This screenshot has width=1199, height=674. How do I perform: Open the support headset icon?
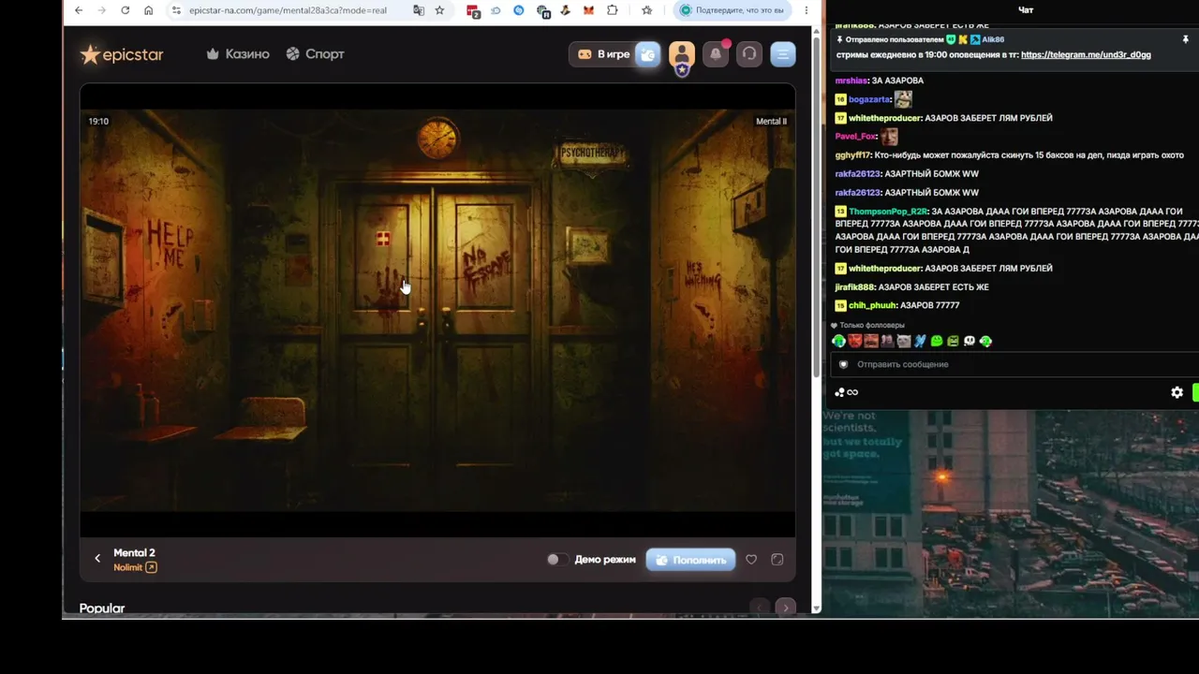click(x=749, y=54)
